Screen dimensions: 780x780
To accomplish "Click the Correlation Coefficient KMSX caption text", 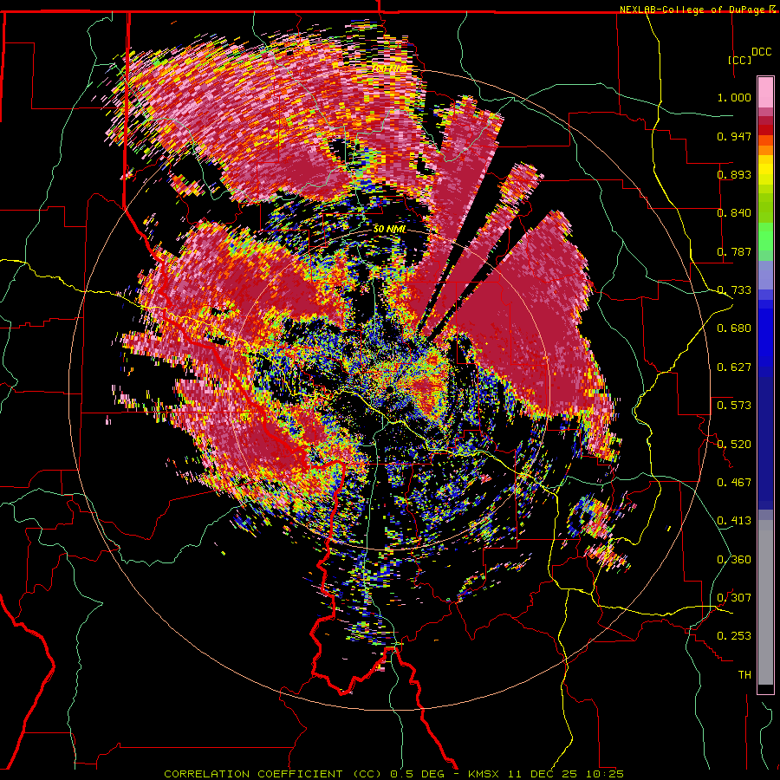I will pos(394,774).
